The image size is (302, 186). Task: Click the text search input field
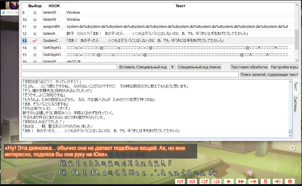click(130, 74)
